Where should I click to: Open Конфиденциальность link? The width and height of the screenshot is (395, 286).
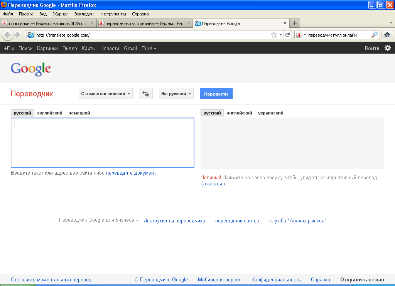276,280
